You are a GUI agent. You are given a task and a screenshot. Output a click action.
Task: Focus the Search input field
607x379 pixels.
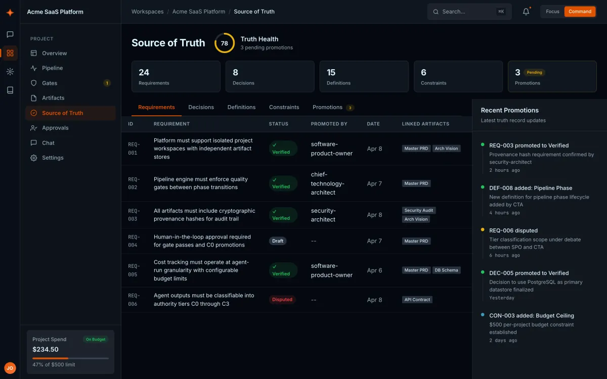(469, 12)
